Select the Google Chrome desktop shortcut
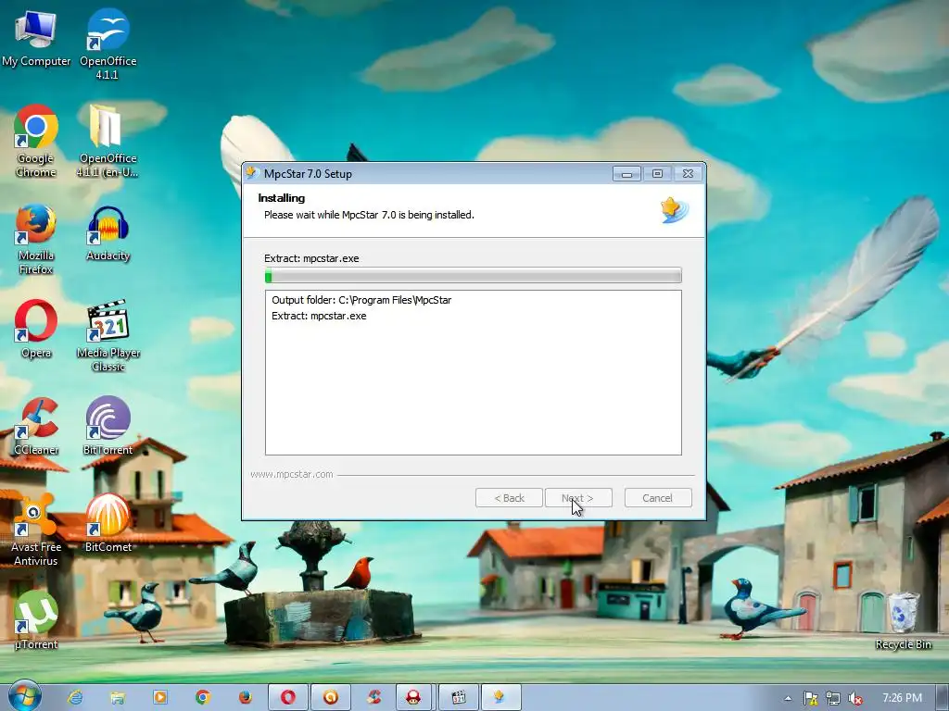949x711 pixels. pos(36,142)
